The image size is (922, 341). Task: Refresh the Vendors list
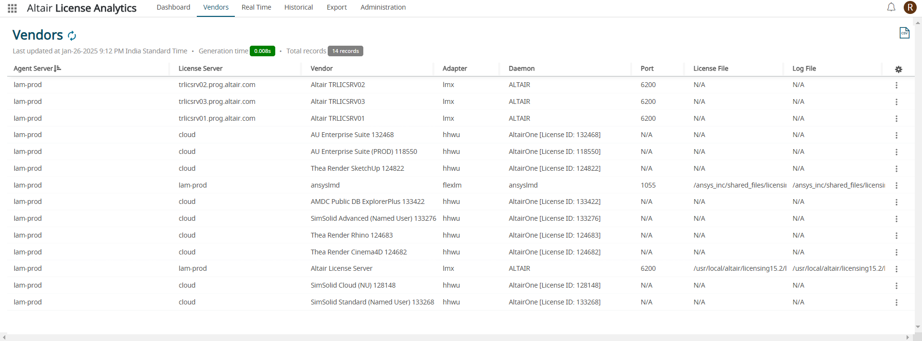(72, 36)
